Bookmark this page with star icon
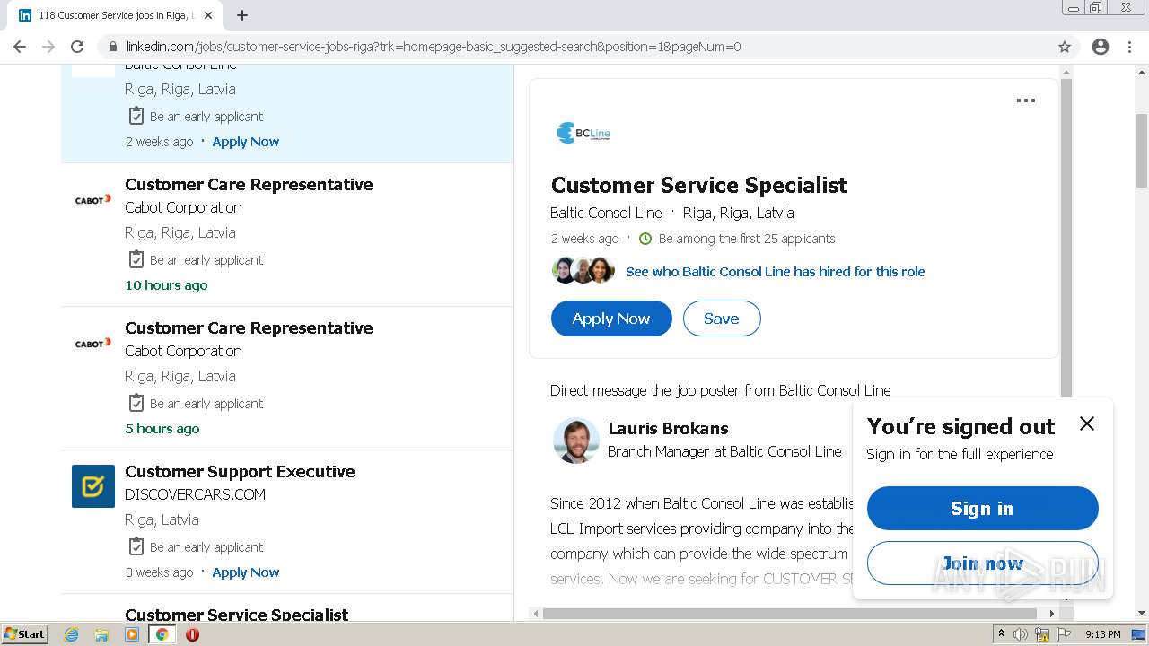The image size is (1149, 646). coord(1065,47)
